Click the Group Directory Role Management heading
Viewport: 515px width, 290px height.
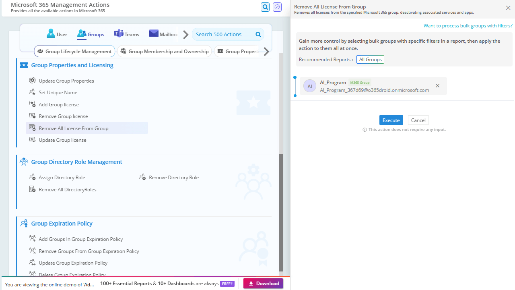tap(76, 162)
